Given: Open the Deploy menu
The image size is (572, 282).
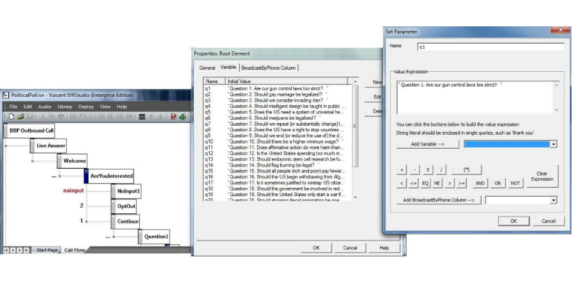Looking at the screenshot, I should (x=86, y=107).
